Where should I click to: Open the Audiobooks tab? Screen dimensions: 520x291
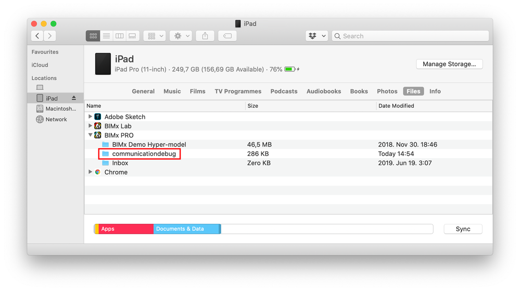(324, 91)
